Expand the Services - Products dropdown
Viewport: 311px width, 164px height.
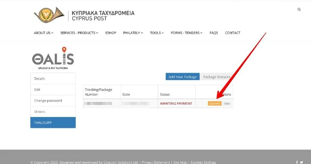(79, 33)
